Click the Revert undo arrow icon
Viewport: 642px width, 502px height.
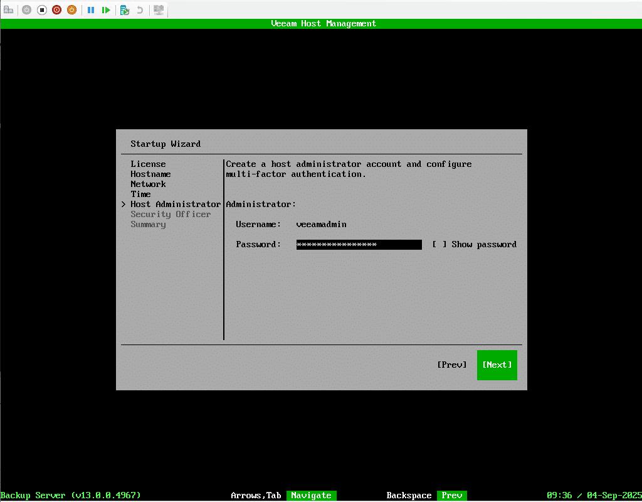point(140,10)
